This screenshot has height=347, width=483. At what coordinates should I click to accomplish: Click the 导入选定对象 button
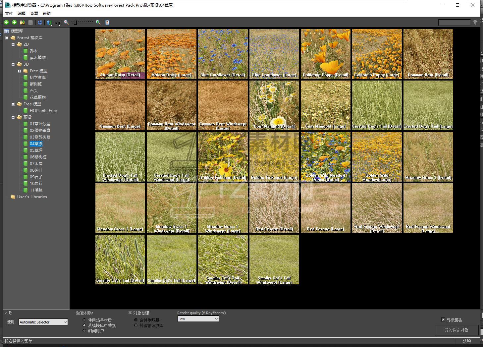pos(456,330)
